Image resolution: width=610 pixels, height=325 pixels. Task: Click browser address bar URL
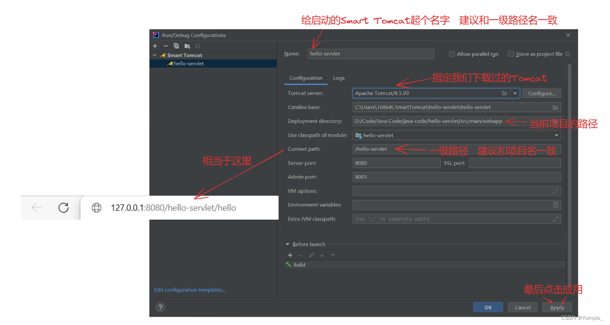173,208
